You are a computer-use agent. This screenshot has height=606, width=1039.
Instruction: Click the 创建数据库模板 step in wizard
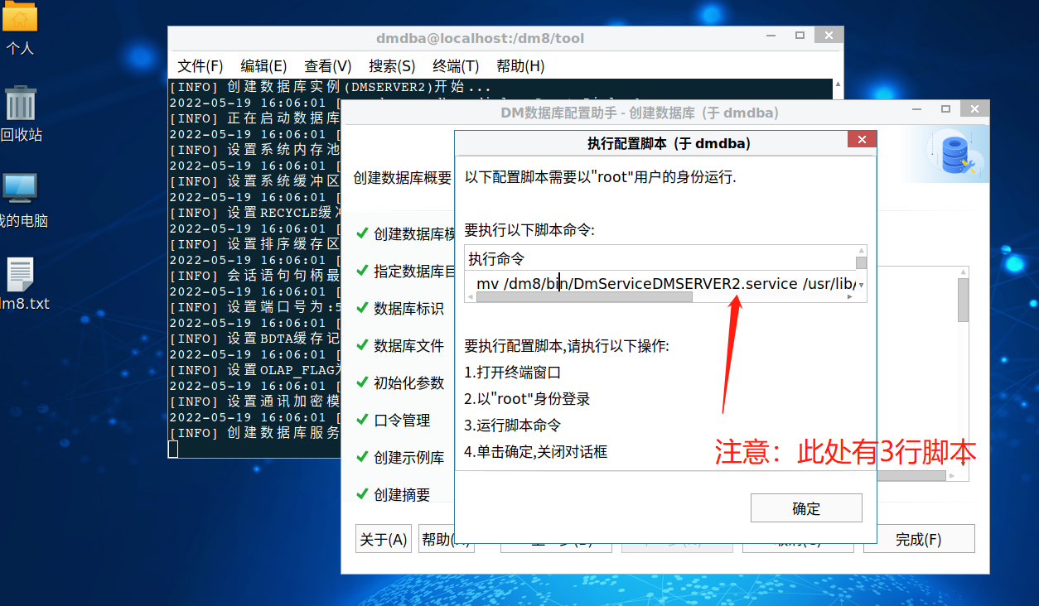pyautogui.click(x=414, y=234)
